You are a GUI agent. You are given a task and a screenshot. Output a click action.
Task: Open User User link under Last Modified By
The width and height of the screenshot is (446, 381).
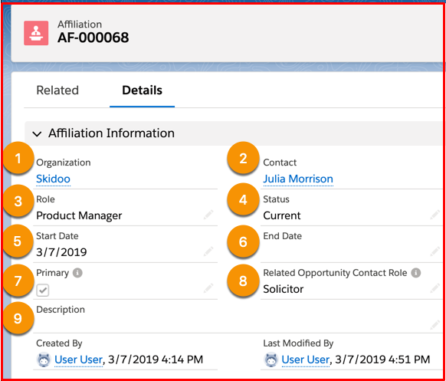tap(305, 360)
